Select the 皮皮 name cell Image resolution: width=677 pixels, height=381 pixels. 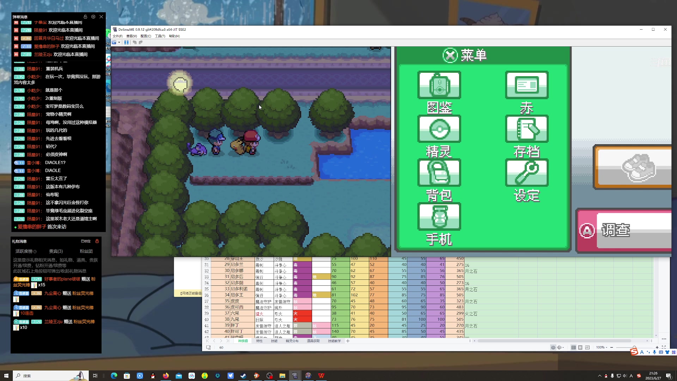pos(242,301)
